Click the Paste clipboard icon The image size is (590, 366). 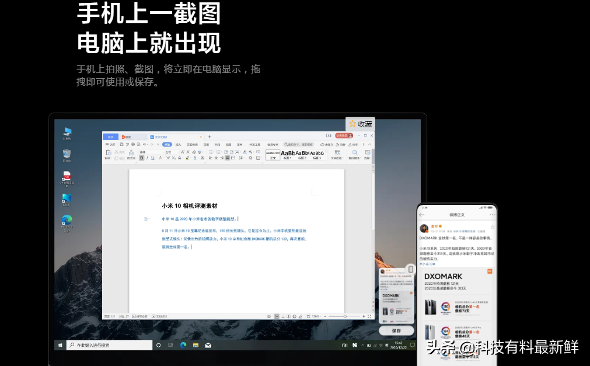(109, 152)
